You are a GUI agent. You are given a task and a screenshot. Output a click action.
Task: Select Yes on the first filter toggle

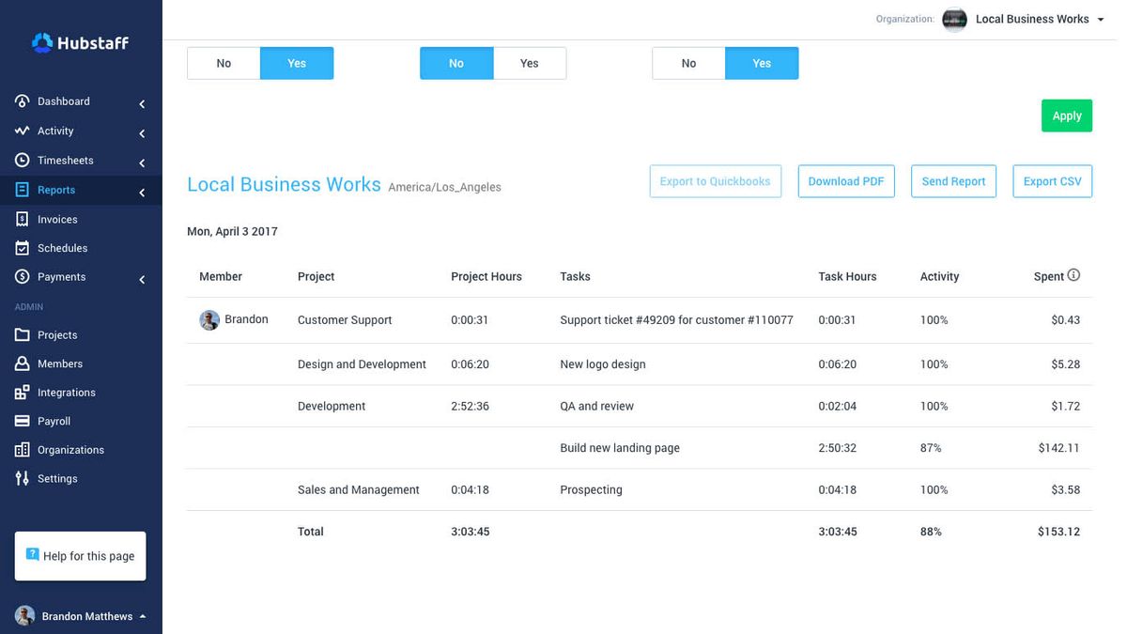tap(297, 63)
